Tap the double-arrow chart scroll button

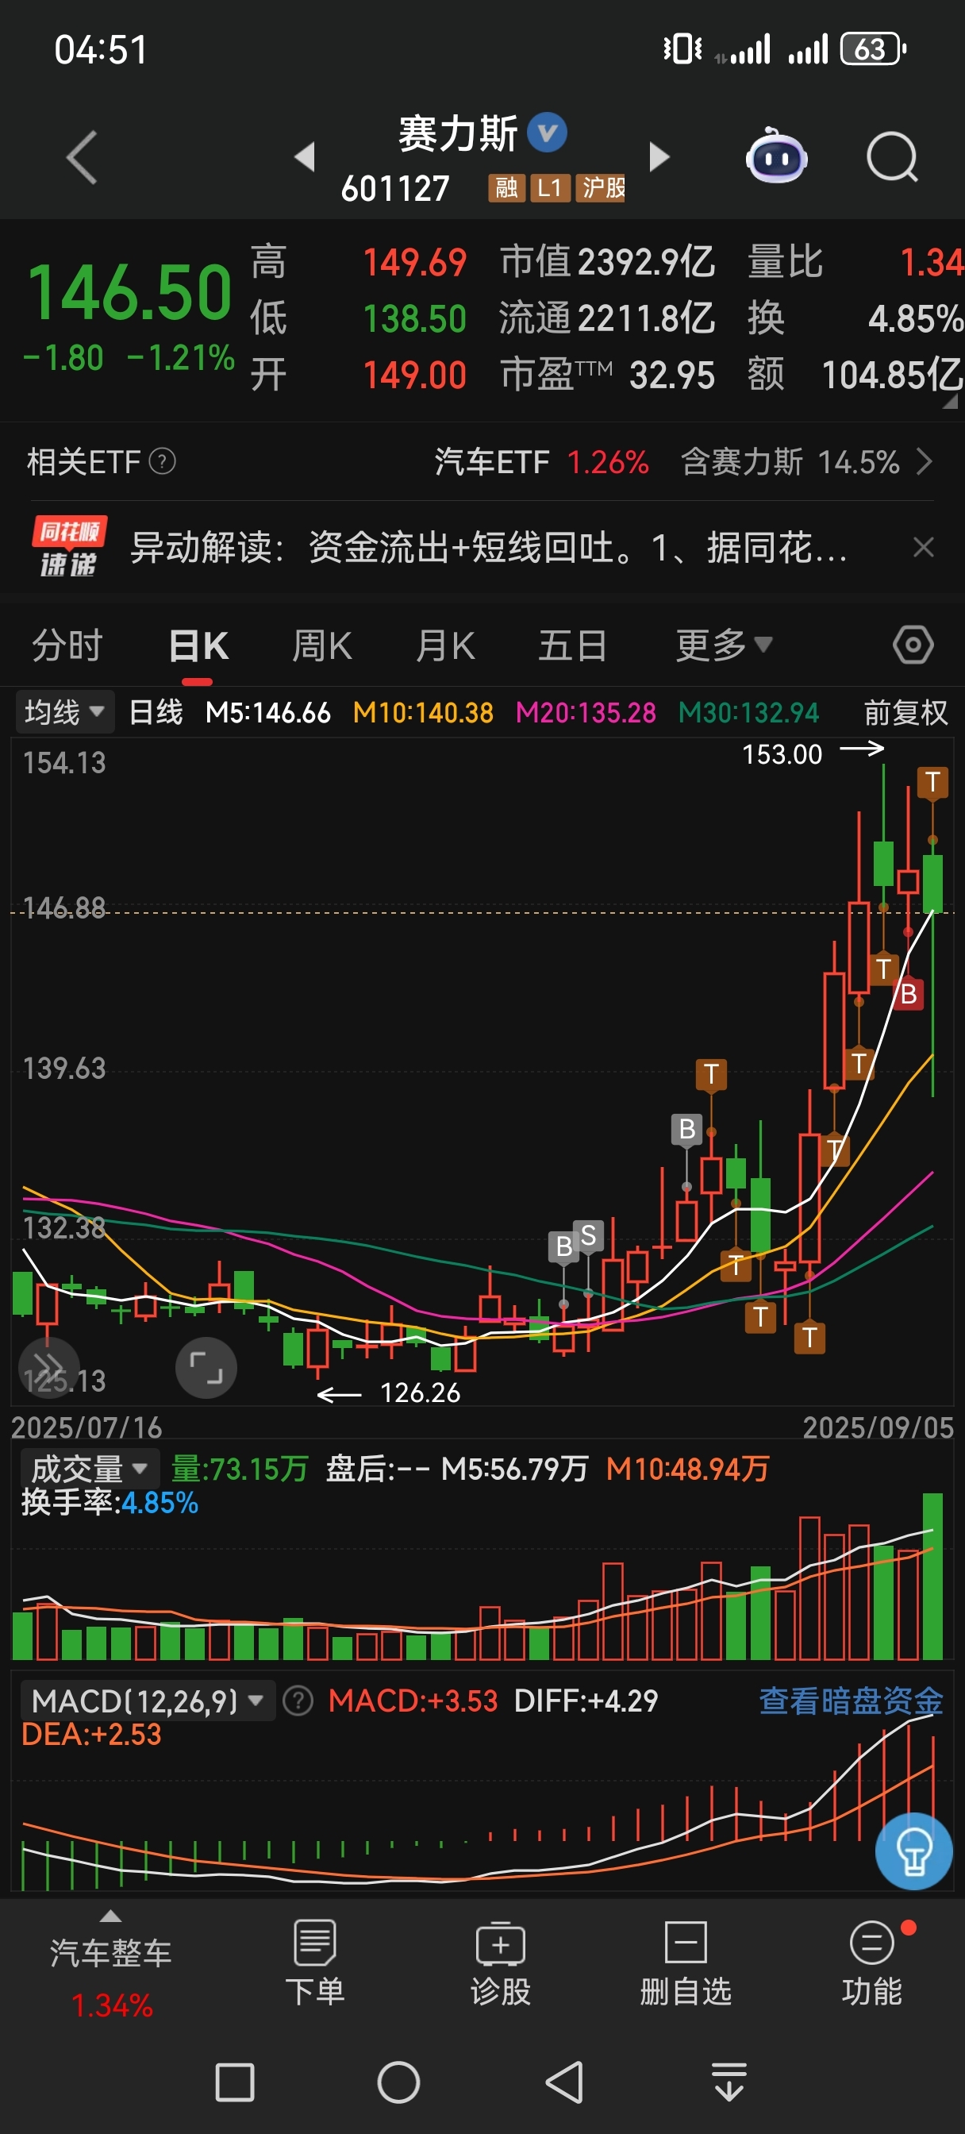[48, 1367]
